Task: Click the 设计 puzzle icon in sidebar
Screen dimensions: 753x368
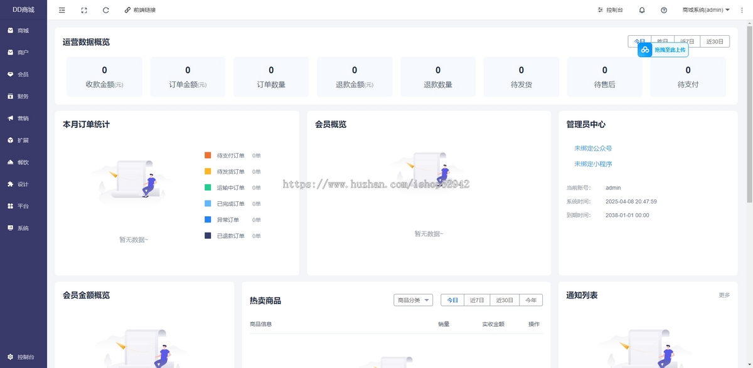Action: [x=11, y=184]
